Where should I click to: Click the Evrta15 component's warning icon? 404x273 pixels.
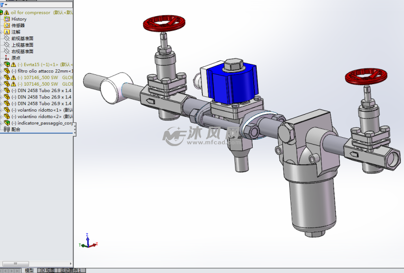coord(13,64)
